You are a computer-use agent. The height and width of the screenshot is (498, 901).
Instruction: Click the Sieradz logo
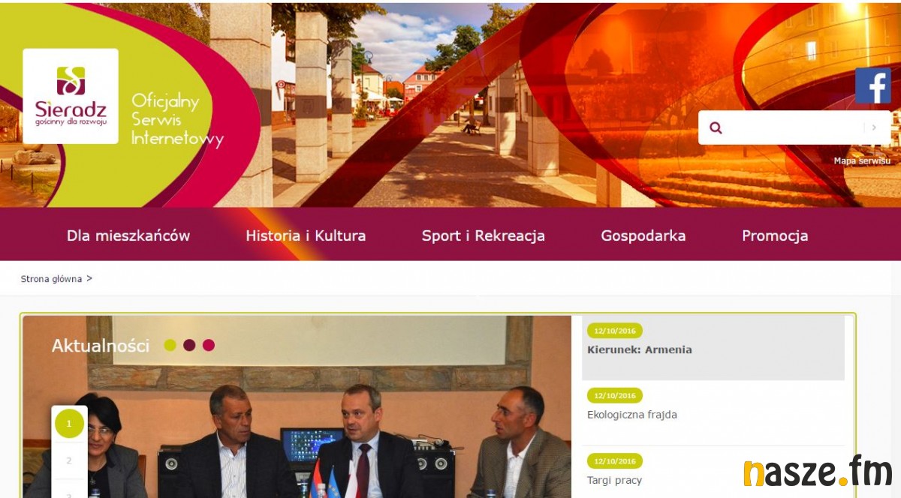click(71, 96)
